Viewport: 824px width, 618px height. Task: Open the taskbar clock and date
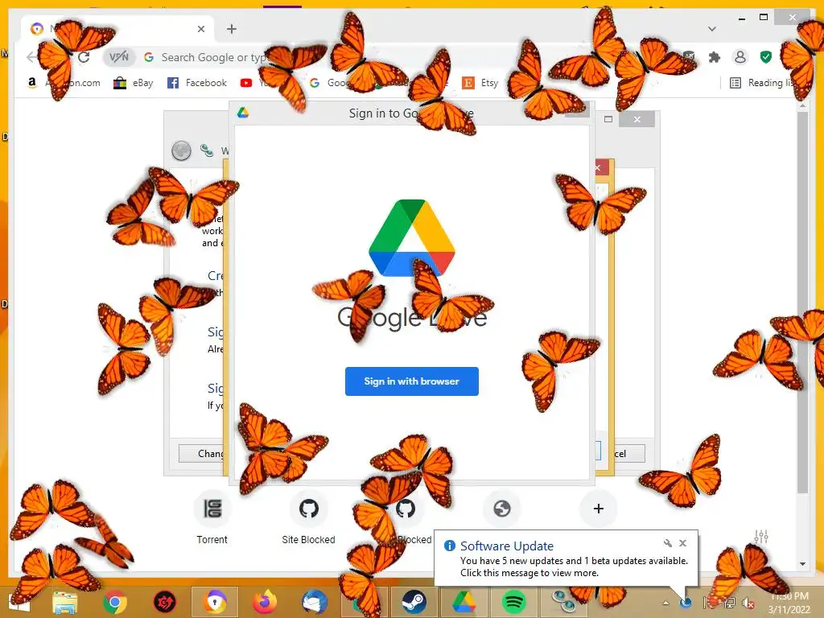pyautogui.click(x=789, y=603)
